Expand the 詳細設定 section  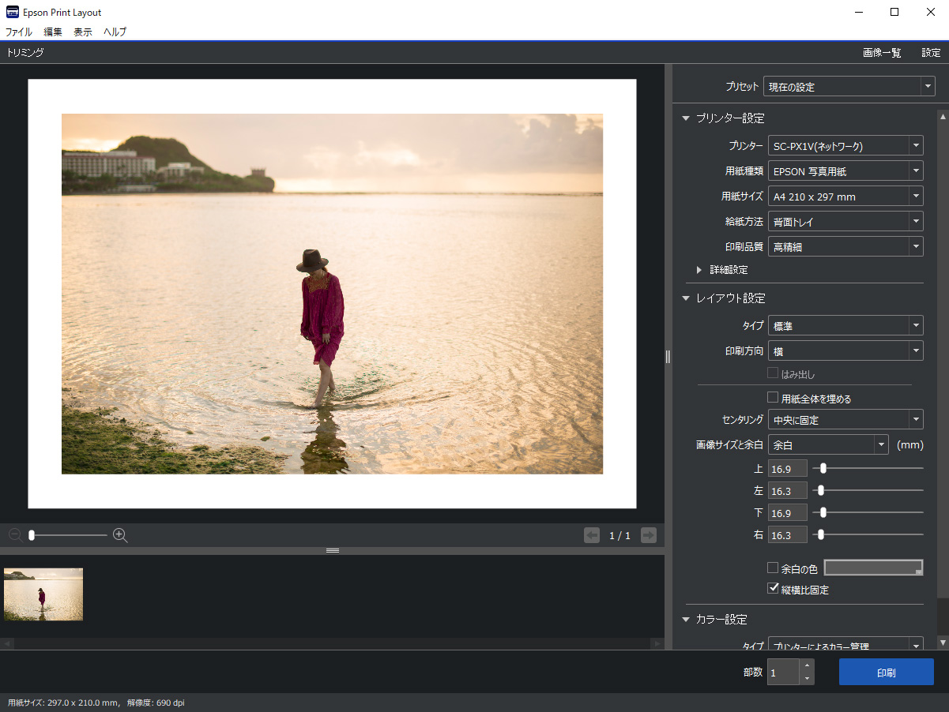point(699,270)
